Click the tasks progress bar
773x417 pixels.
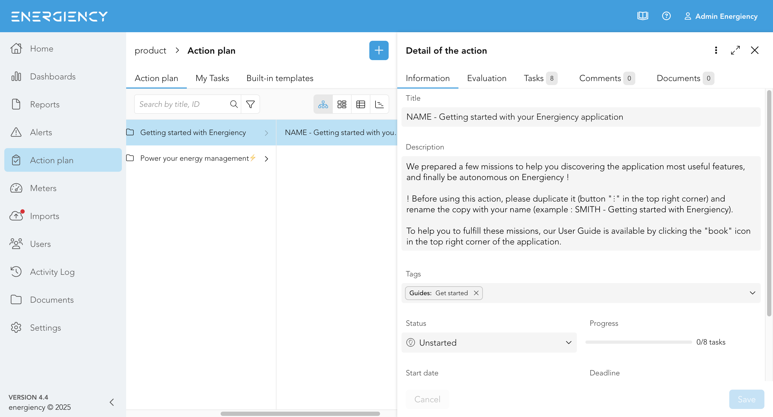click(638, 342)
